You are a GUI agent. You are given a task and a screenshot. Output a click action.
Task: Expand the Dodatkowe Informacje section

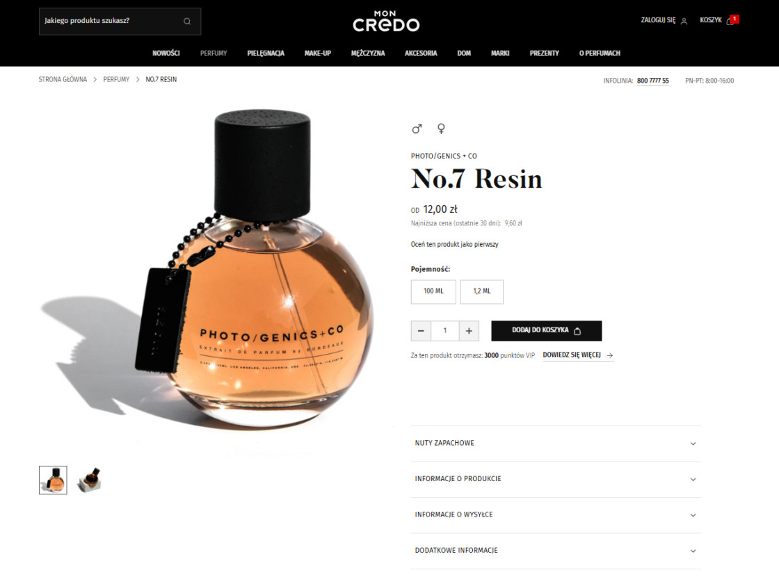pos(556,551)
